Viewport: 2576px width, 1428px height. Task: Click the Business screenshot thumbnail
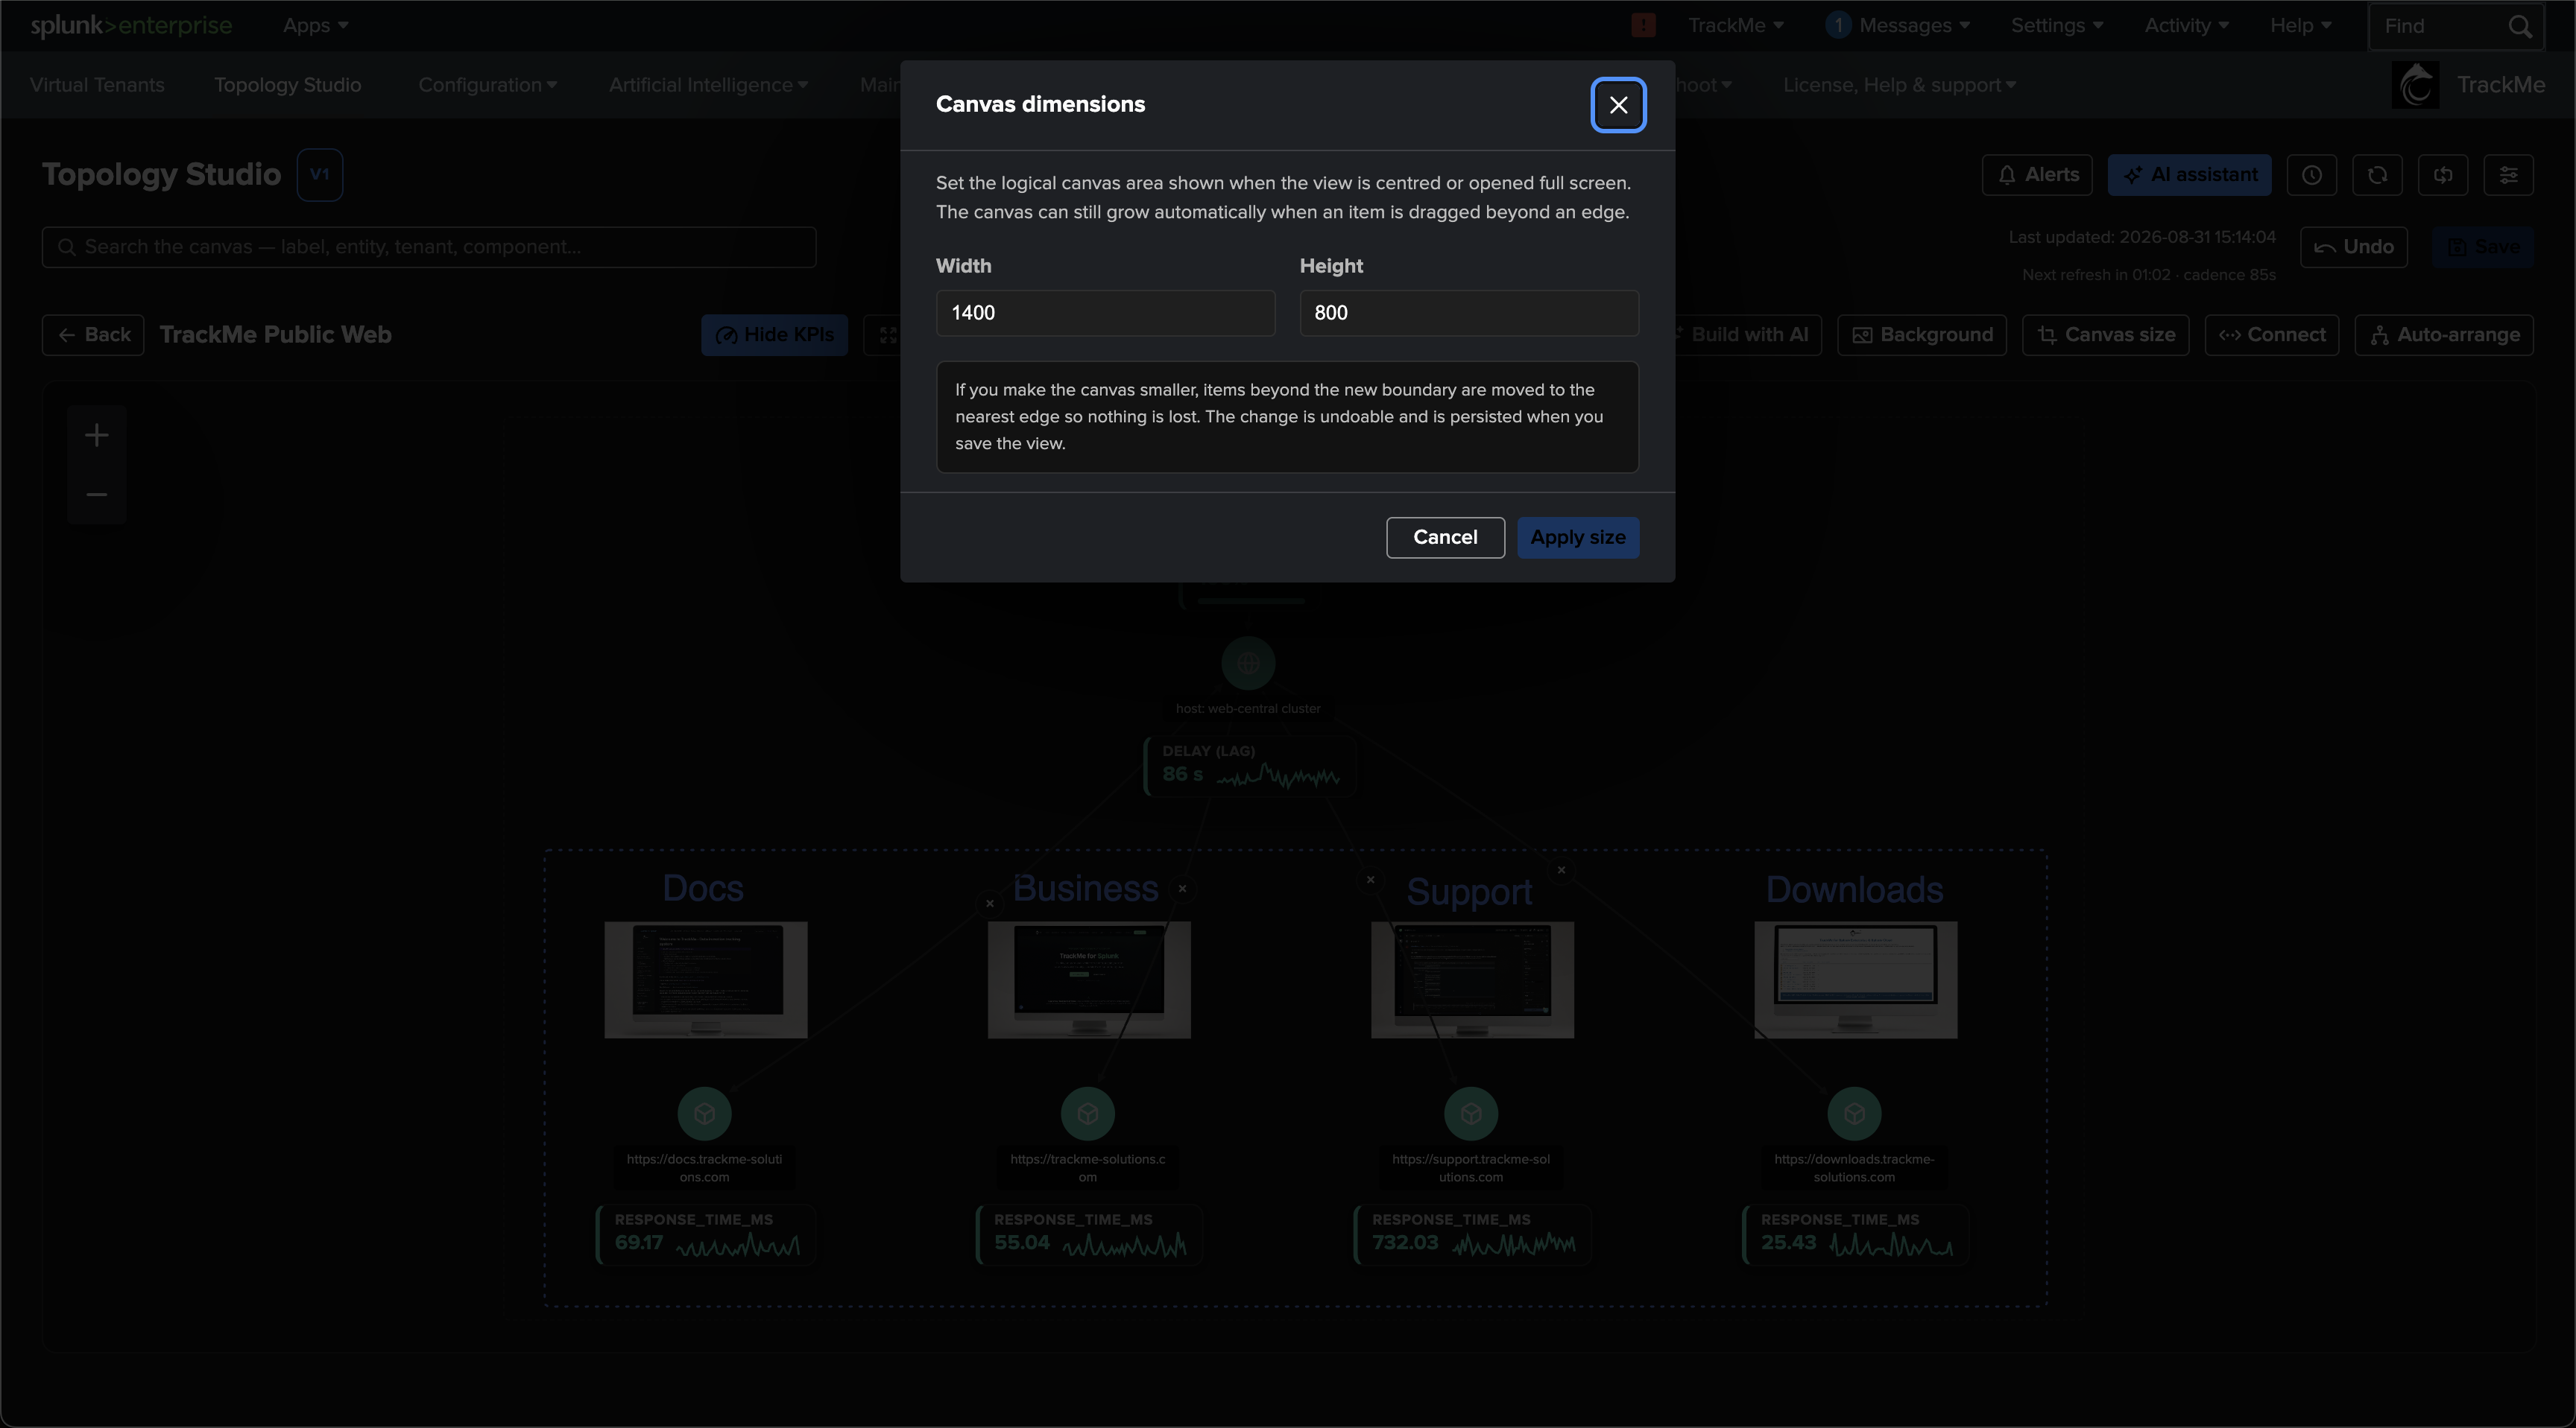pyautogui.click(x=1089, y=980)
